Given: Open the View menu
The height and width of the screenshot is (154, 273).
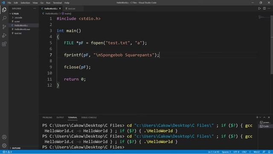Looking at the screenshot, I should click(x=35, y=3).
